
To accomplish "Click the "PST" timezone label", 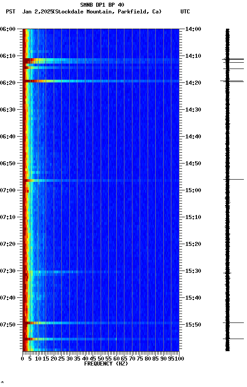I will (11, 12).
